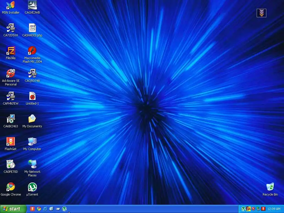Click the Safely Remove Hardware tray icon
This screenshot has width=284, height=213.
[x=258, y=209]
